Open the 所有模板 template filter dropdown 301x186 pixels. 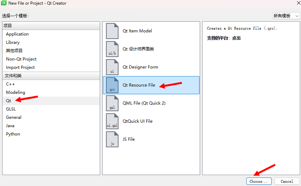click(286, 16)
